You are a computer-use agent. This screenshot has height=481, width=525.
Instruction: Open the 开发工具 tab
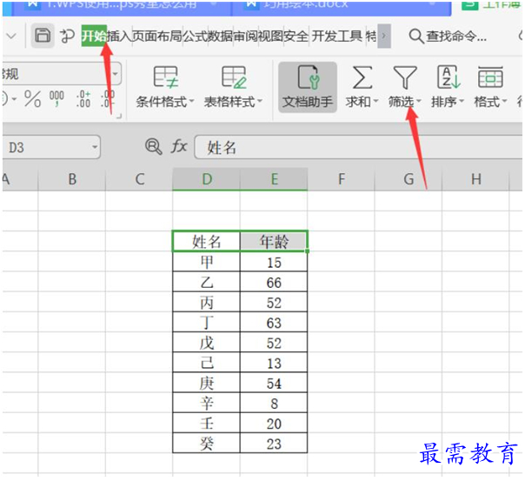tap(337, 36)
